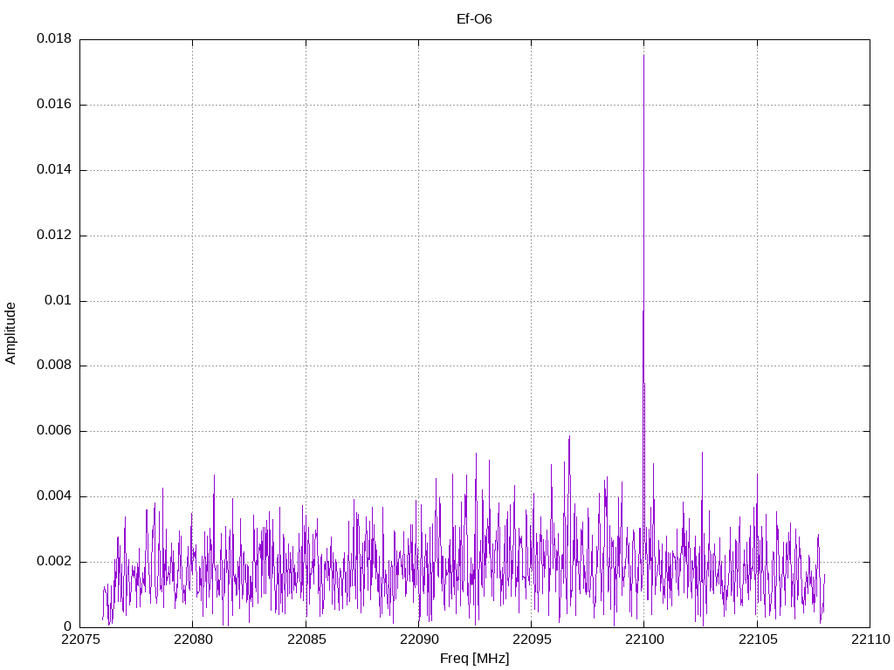Click the x-axis tick label "22090"
The height and width of the screenshot is (670, 894).
419,639
